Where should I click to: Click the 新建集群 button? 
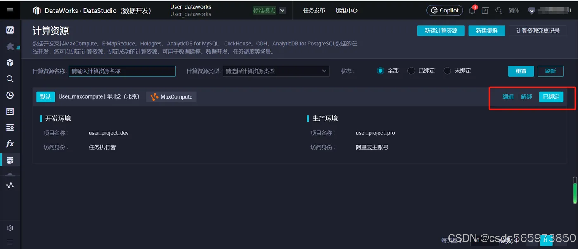click(x=487, y=31)
